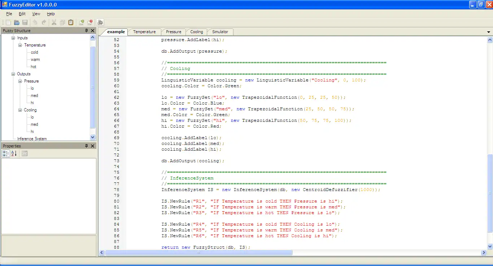Sort properties alphabetically with A-Z icon

click(14, 154)
